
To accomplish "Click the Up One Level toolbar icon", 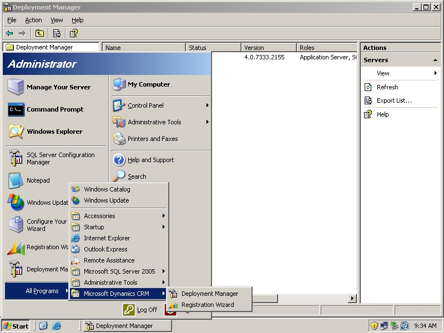I will (x=39, y=33).
